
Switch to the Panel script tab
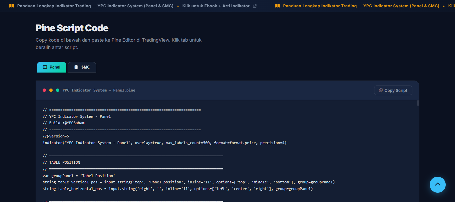pos(52,67)
